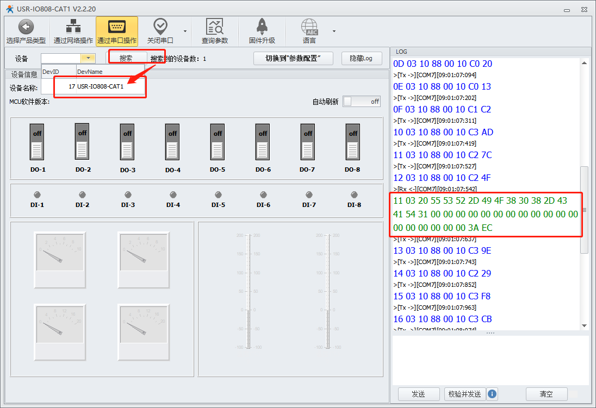Click the LOG scrollbar up arrow
This screenshot has width=596, height=408.
(x=584, y=62)
